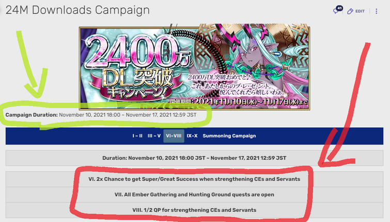
Task: Click the banner's Japanese date range text
Action: 239,102
